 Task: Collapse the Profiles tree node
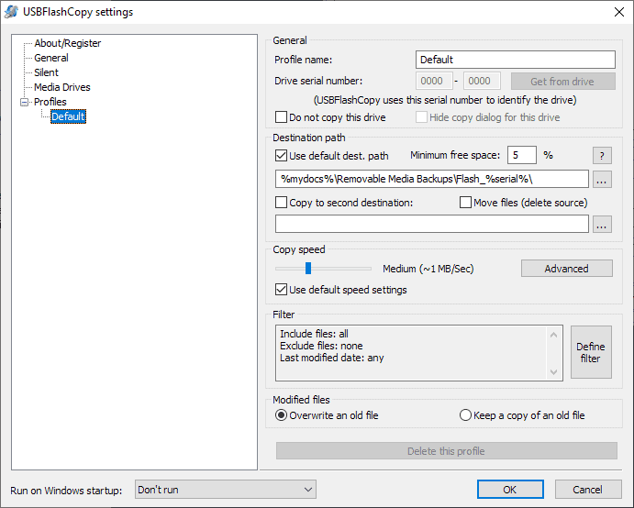(x=24, y=102)
